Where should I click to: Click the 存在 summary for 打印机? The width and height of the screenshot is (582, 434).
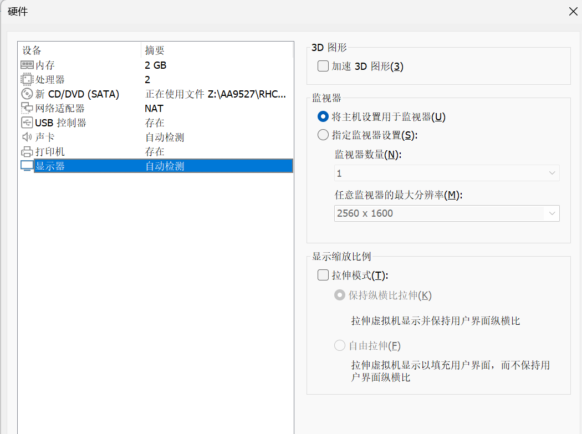pyautogui.click(x=155, y=151)
